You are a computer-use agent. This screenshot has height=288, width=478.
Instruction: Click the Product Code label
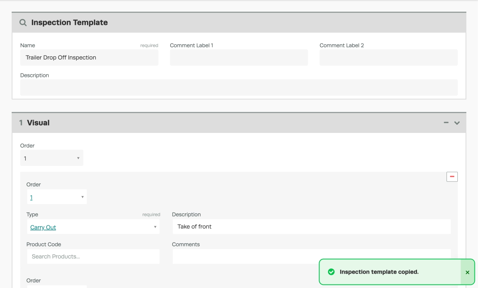[44, 244]
